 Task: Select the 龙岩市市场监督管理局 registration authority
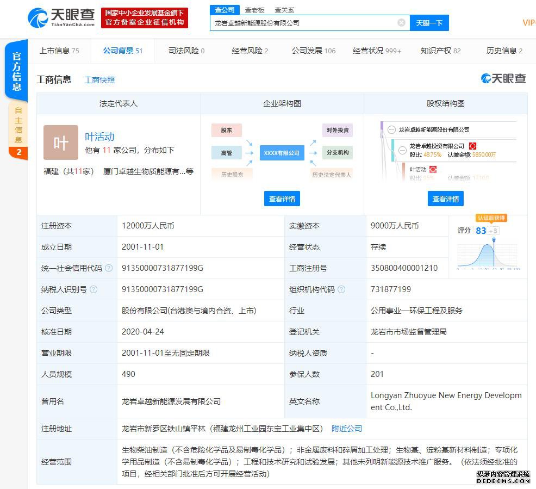tap(409, 332)
